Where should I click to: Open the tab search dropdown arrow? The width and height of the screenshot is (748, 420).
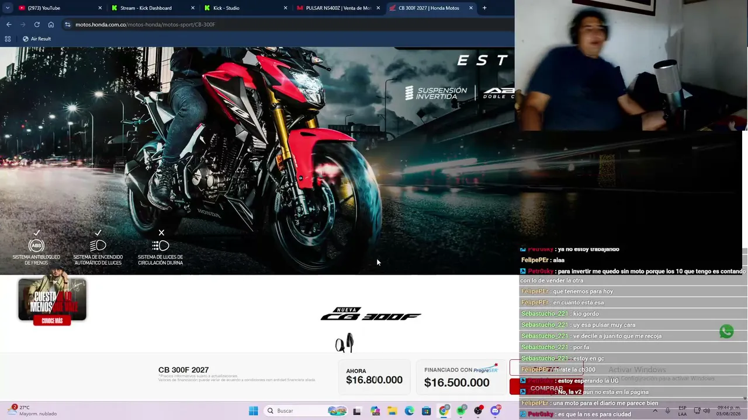click(x=8, y=8)
